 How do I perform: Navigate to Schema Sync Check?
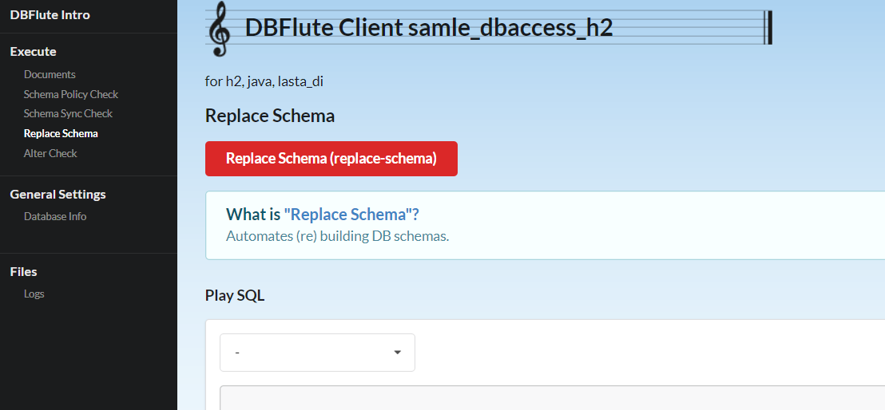pyautogui.click(x=68, y=113)
